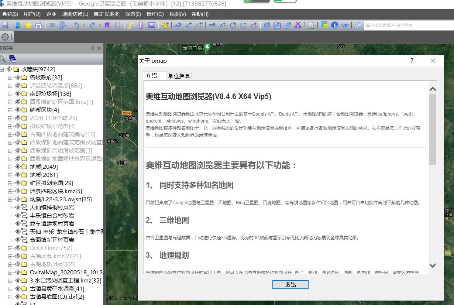
Task: Open the chat messages toolbar icon
Action: coord(324,25)
